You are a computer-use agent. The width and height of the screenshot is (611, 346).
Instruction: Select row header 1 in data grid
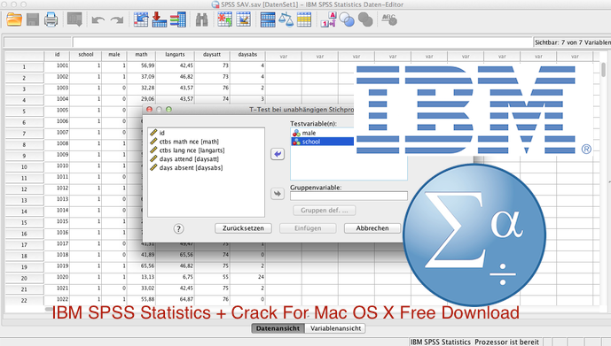[24, 67]
